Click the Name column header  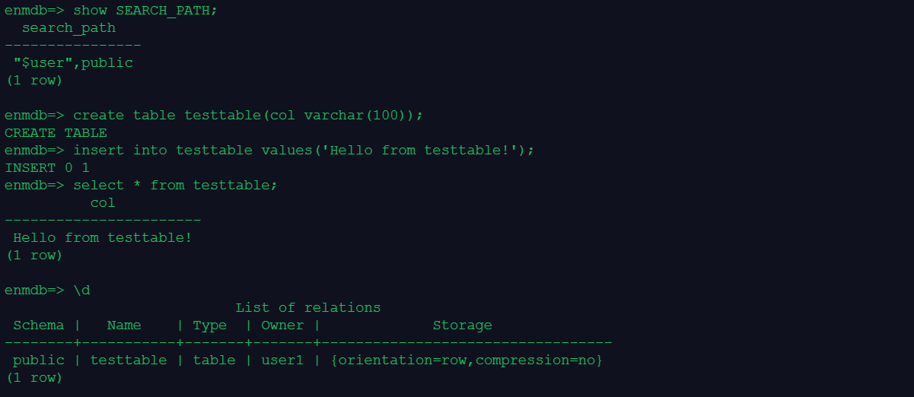click(124, 326)
